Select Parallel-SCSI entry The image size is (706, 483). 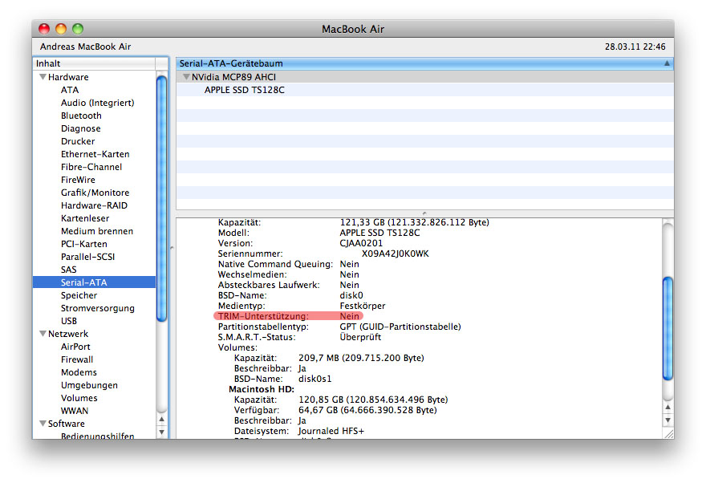coord(87,257)
